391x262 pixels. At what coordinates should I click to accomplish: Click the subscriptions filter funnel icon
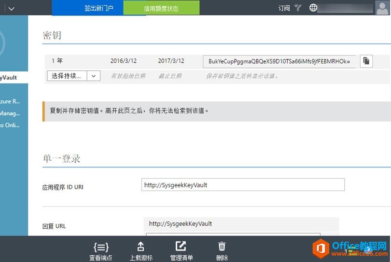[298, 8]
